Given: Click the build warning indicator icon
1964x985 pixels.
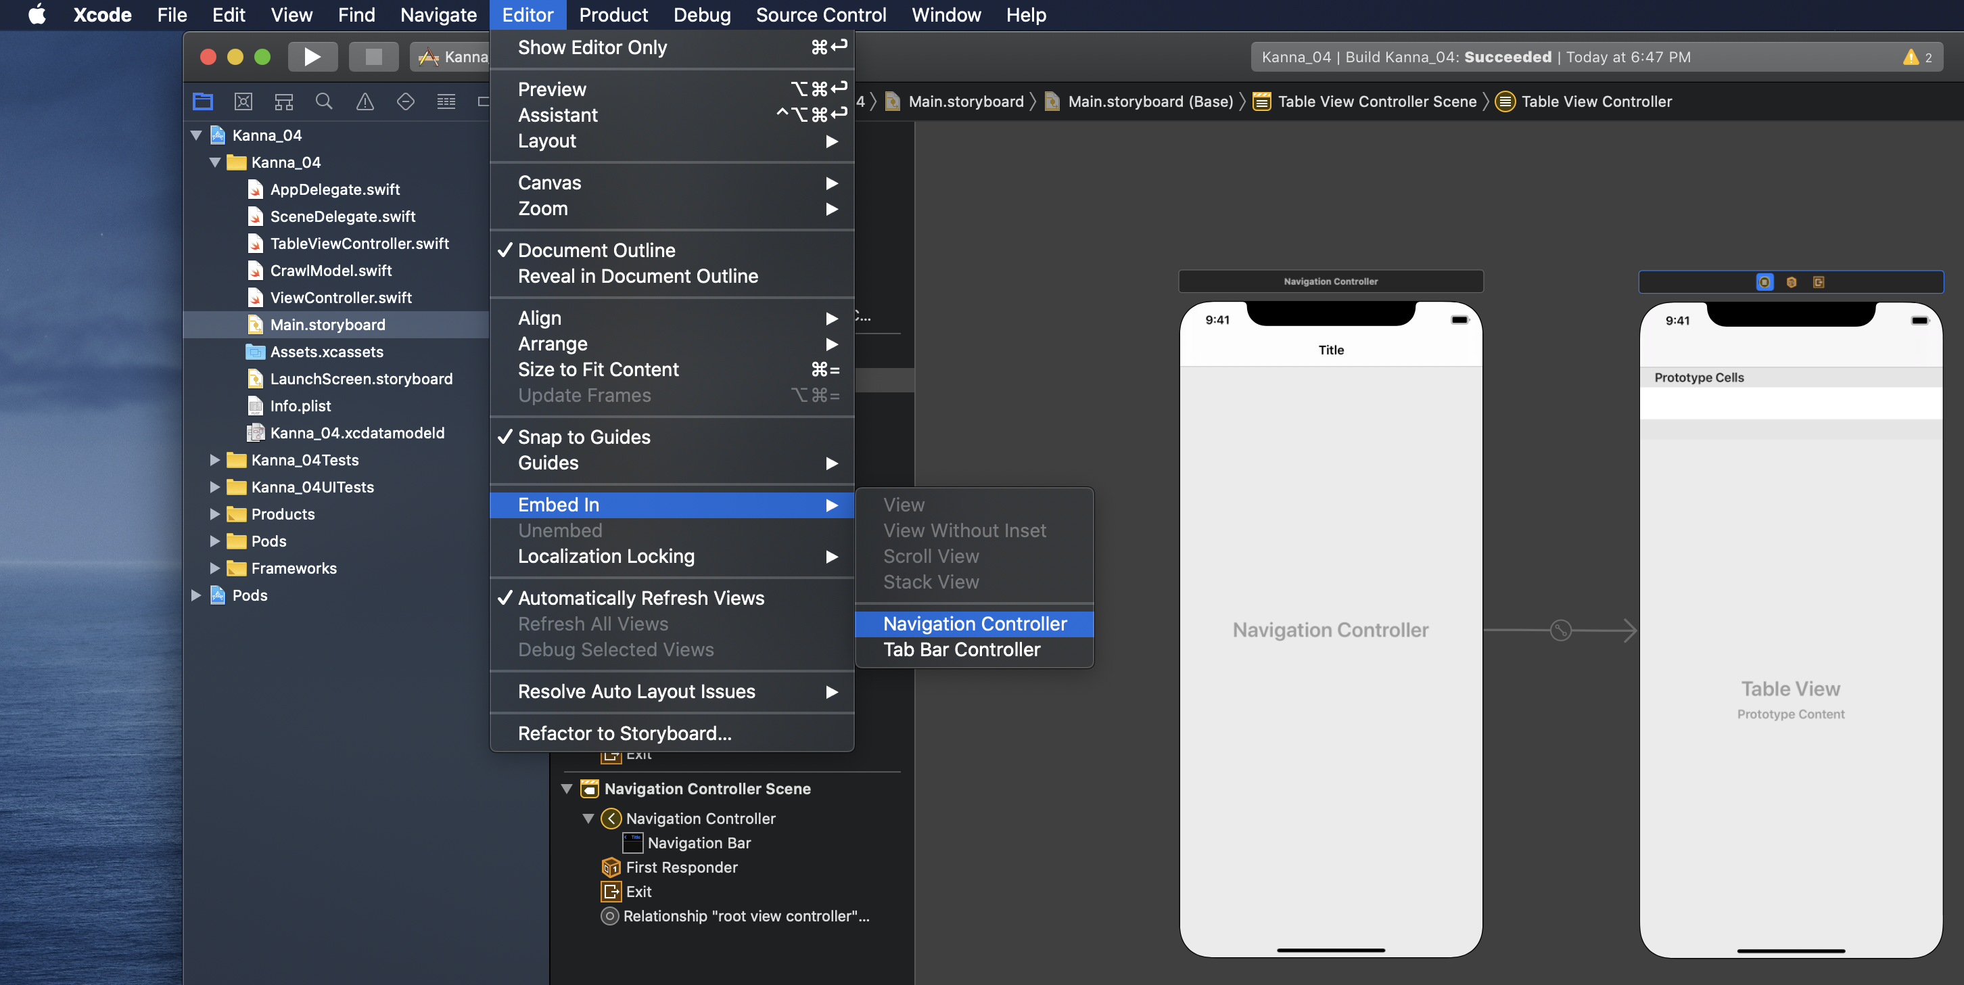Looking at the screenshot, I should [x=1911, y=58].
